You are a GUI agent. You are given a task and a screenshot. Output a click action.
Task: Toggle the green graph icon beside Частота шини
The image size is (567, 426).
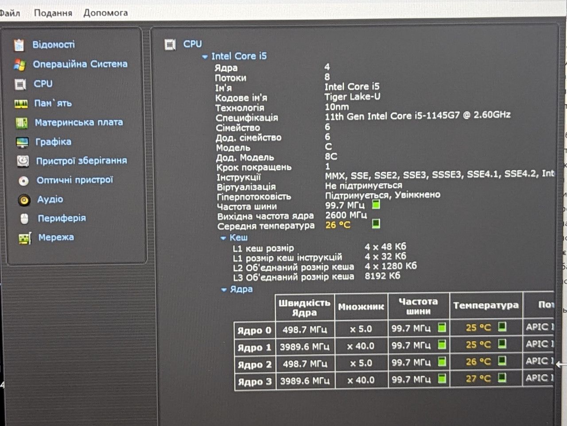tap(376, 204)
